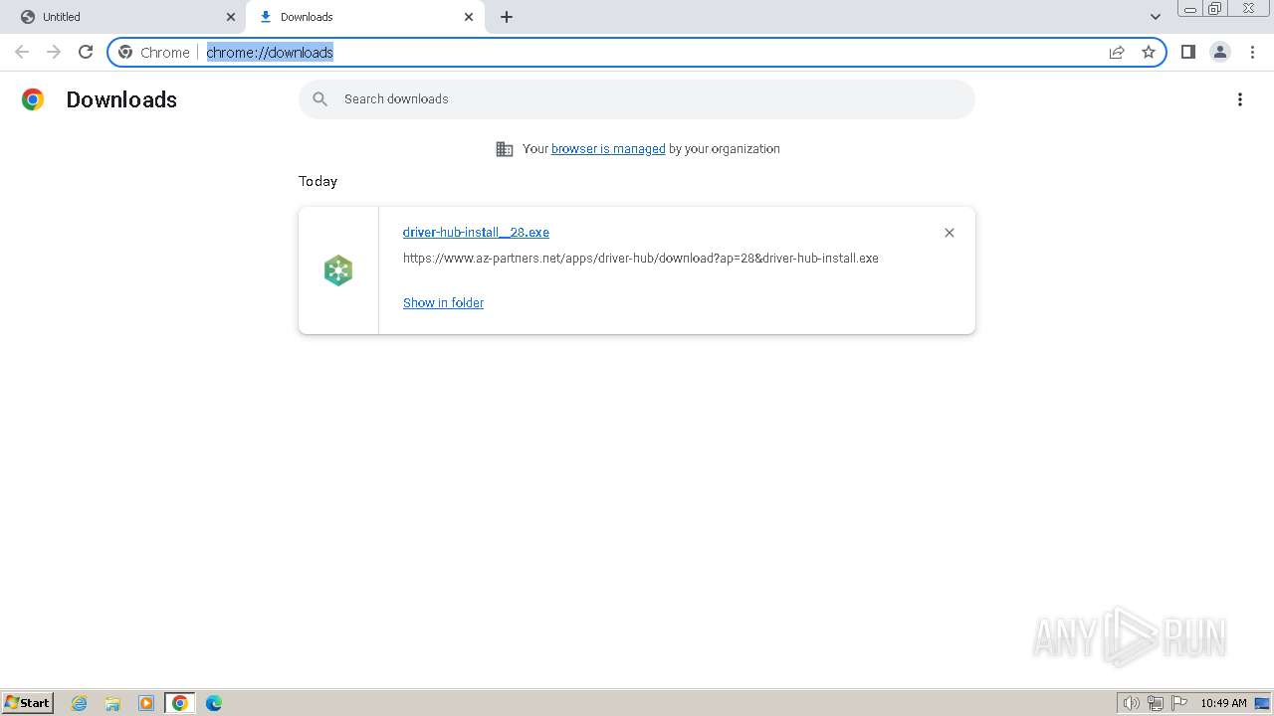Open the Windows Start menu

point(28,702)
